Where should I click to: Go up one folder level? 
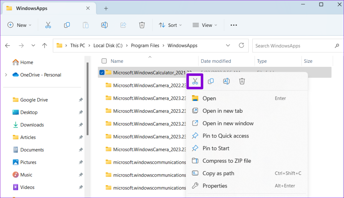tap(45, 46)
